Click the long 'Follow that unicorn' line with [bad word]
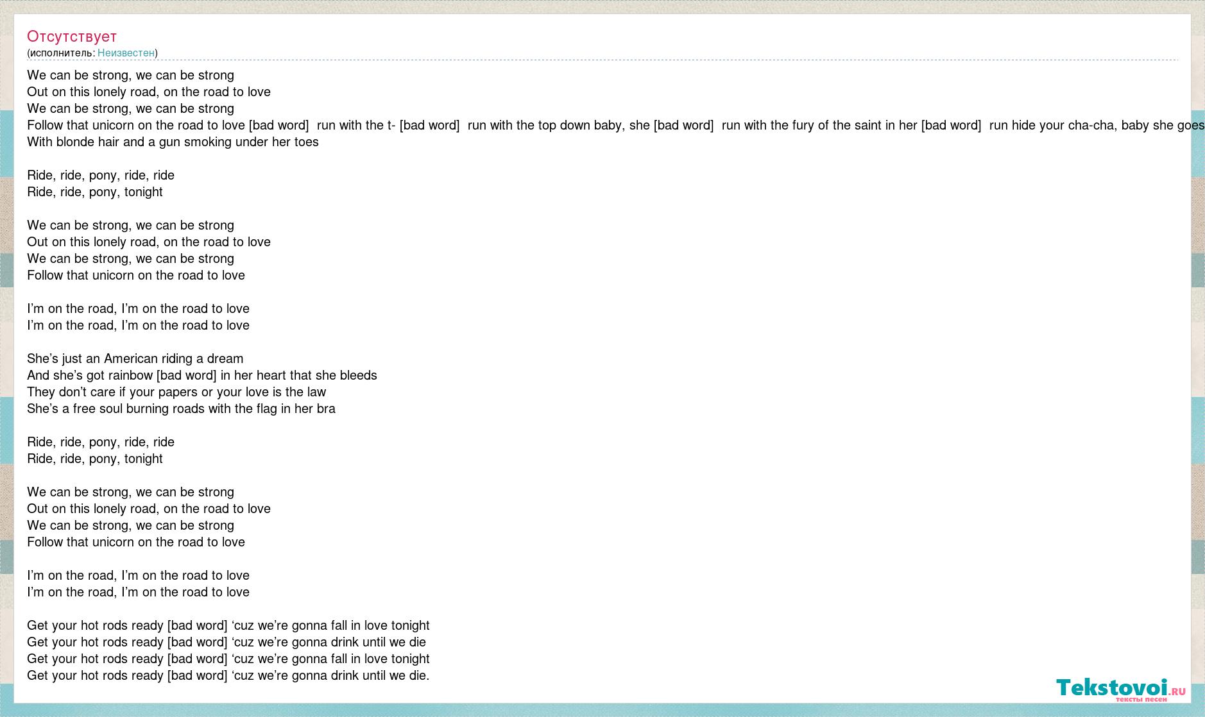The width and height of the screenshot is (1205, 717). click(x=616, y=125)
